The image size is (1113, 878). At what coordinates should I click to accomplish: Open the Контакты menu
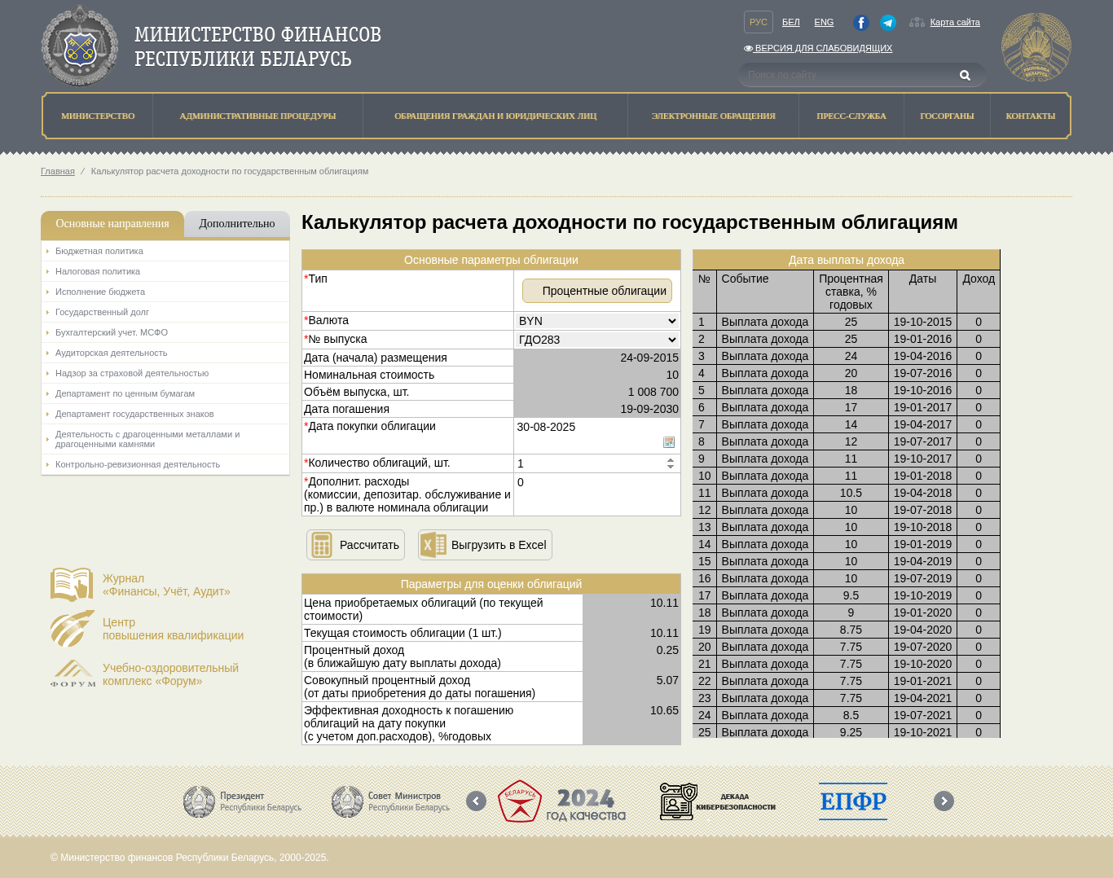click(1030, 116)
